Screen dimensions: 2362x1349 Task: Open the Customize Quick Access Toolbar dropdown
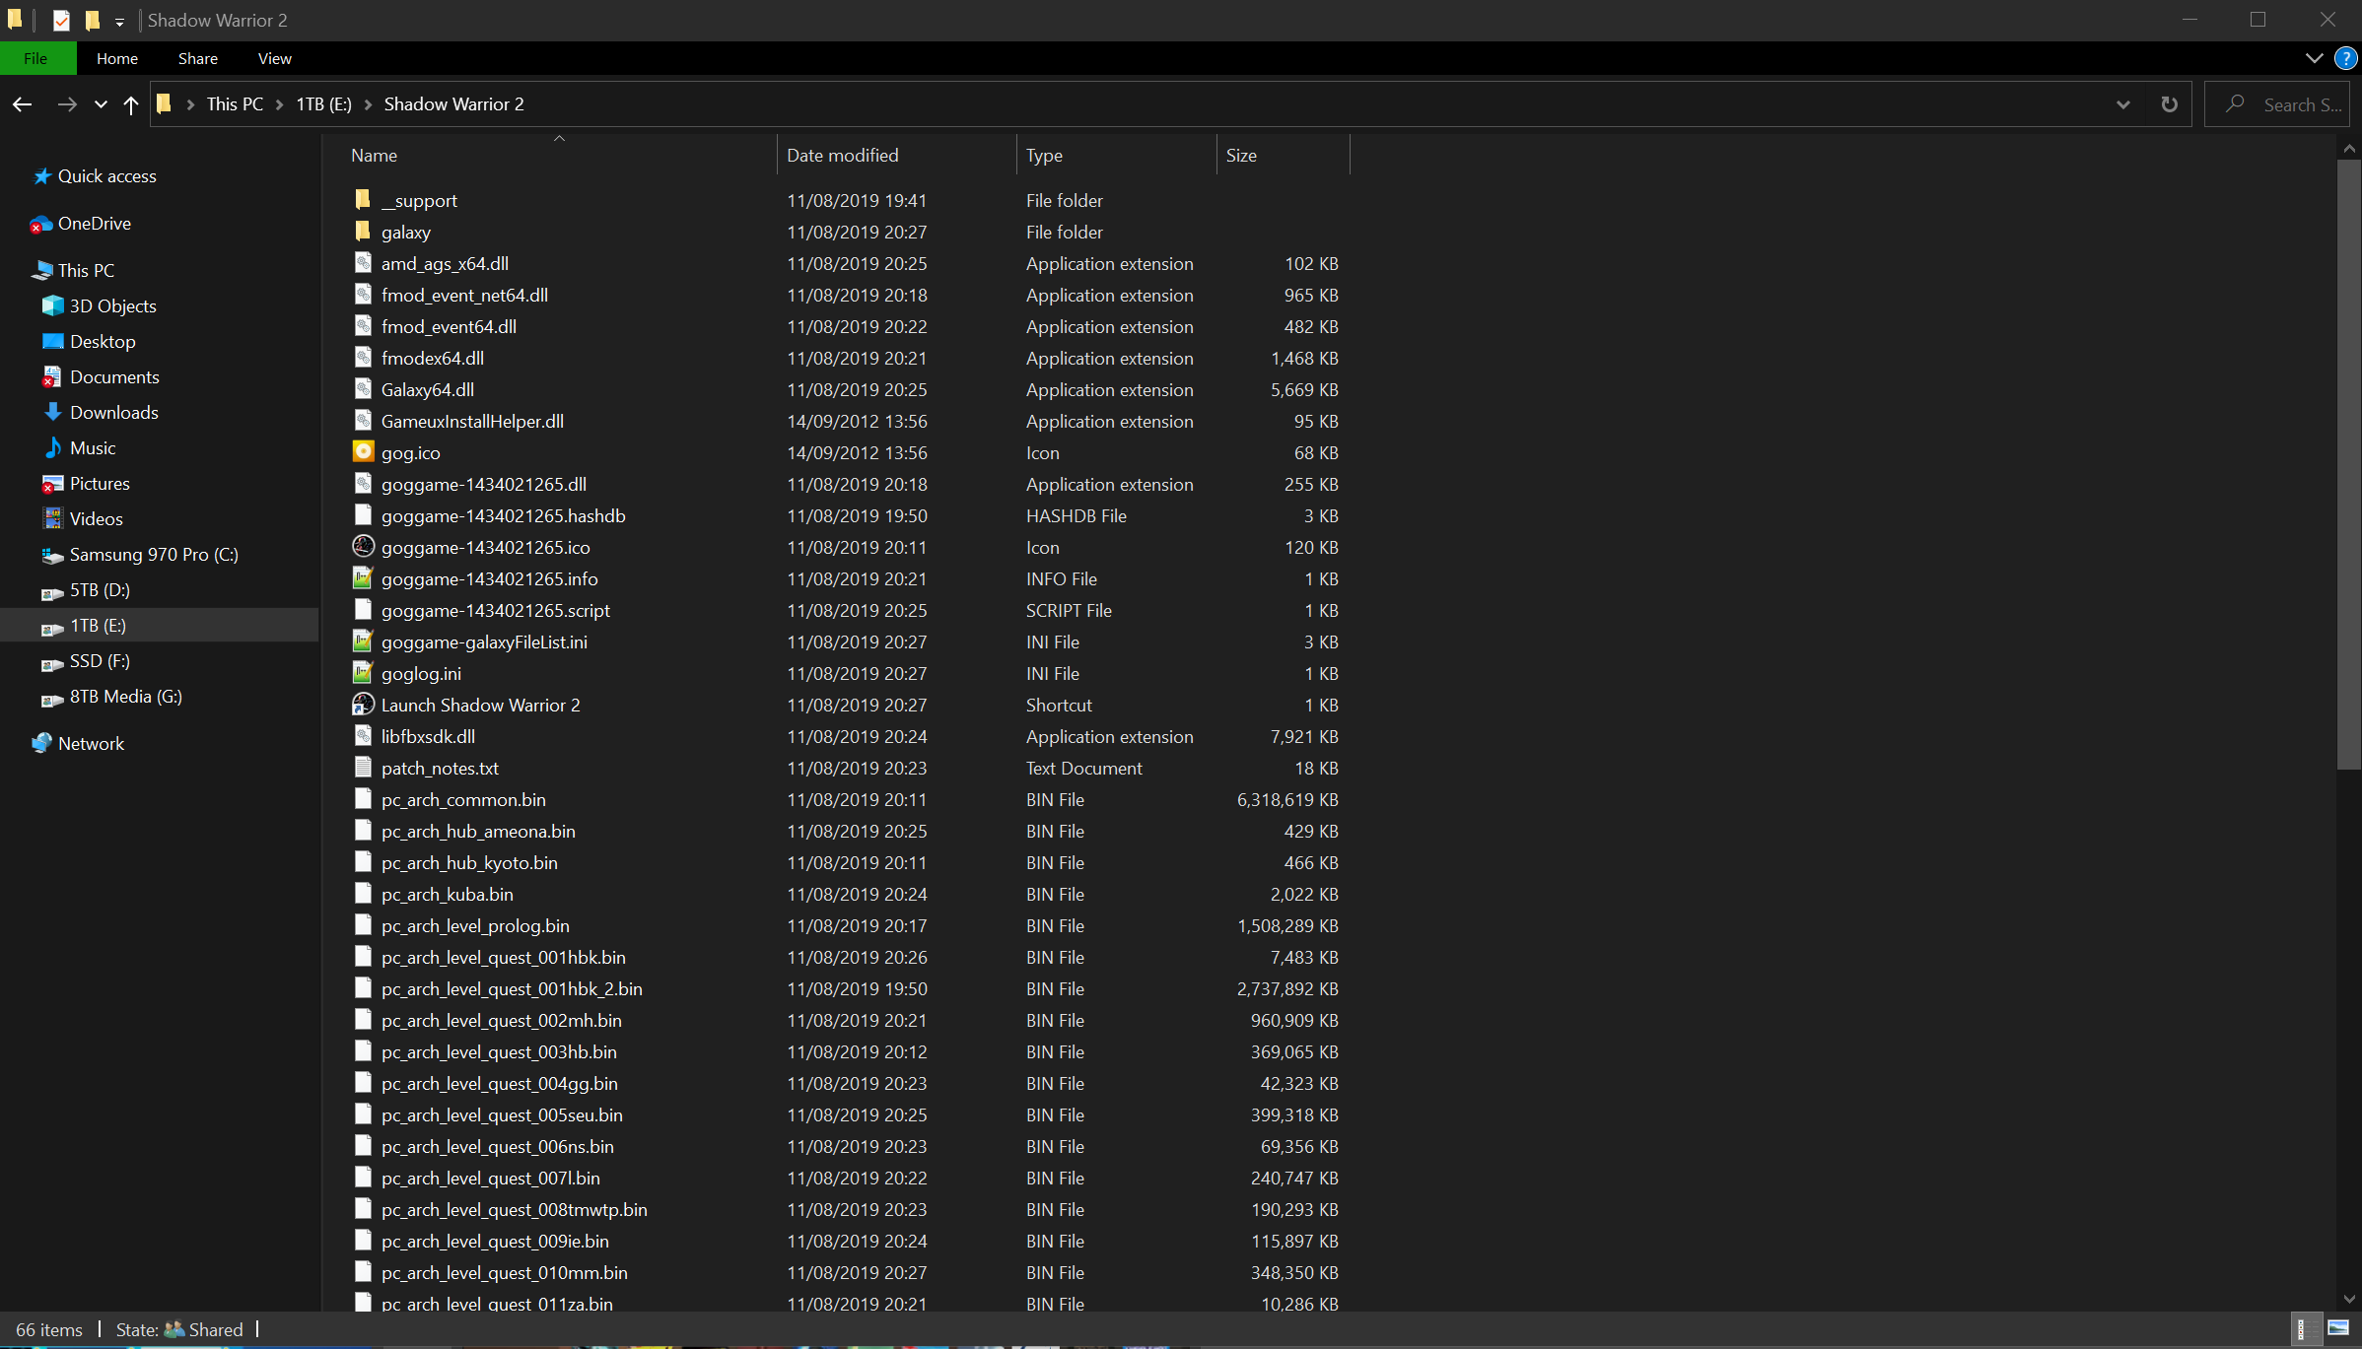click(119, 22)
